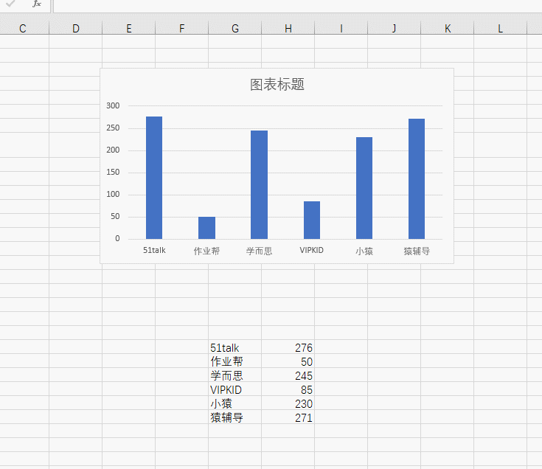The height and width of the screenshot is (469, 542).
Task: Select cell with value 245
Action: coord(288,375)
